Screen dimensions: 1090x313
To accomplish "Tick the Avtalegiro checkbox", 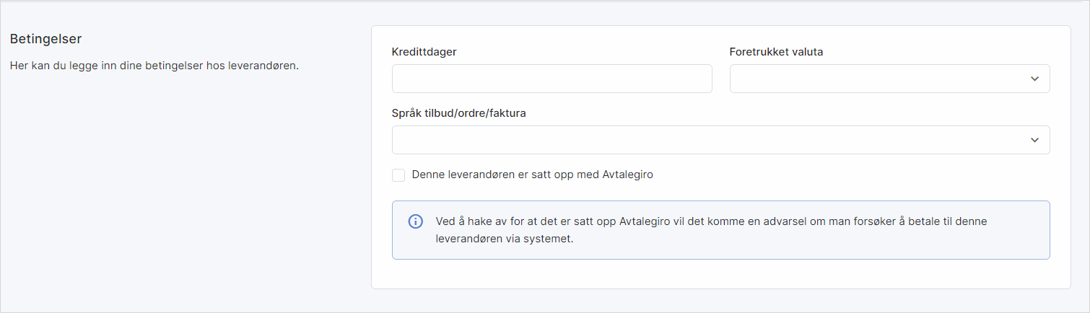I will [x=398, y=175].
